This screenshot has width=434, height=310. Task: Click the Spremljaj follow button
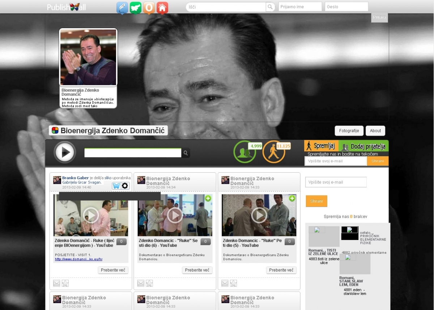click(x=321, y=146)
